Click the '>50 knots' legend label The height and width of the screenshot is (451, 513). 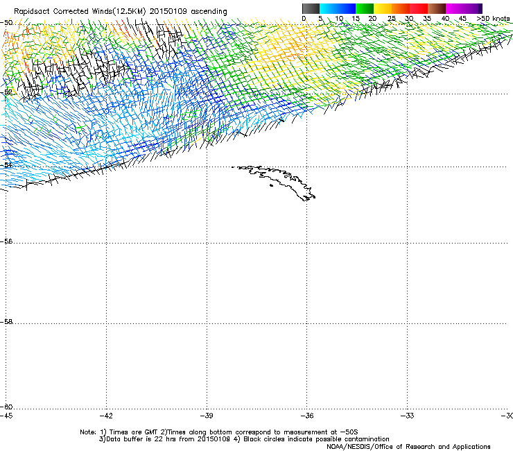(493, 19)
